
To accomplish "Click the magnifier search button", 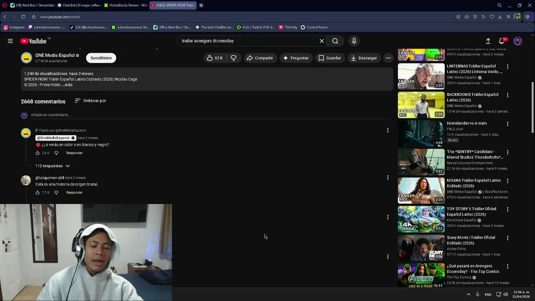I will coord(335,41).
